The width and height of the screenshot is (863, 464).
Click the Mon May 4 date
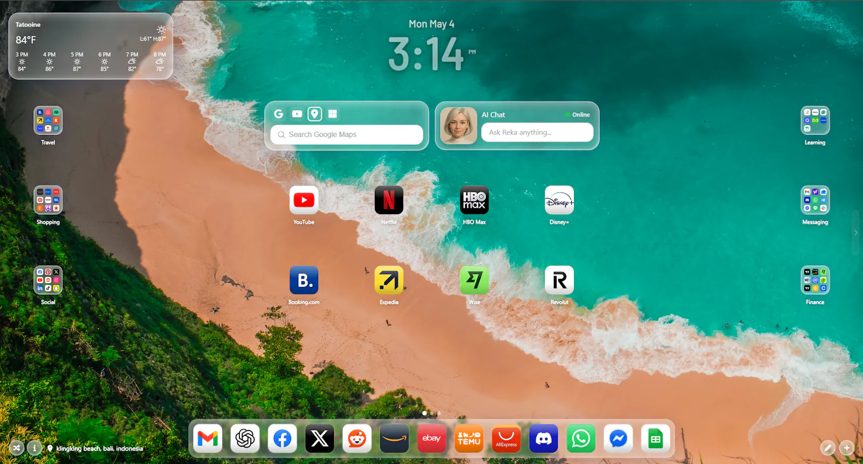tap(432, 24)
